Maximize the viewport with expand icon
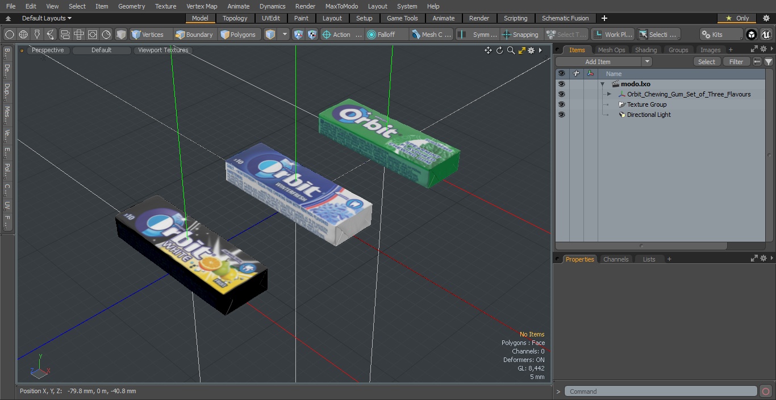776x400 pixels. pos(521,50)
